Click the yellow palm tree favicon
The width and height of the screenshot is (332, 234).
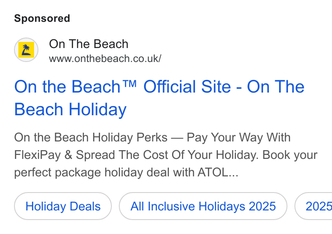tap(26, 50)
